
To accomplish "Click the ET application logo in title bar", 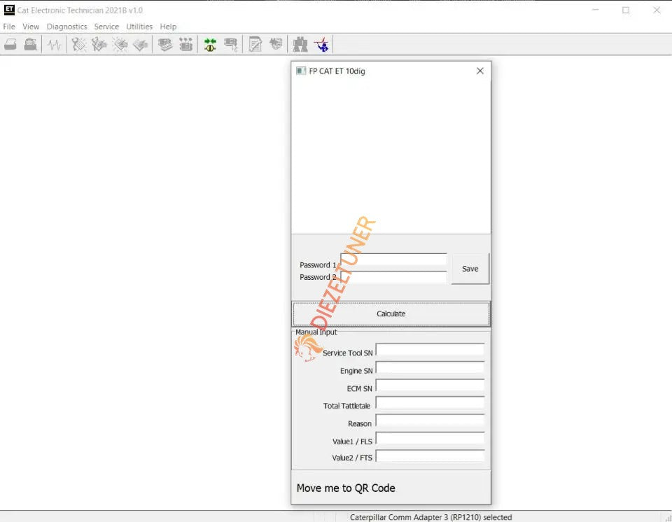I will 9,9.
